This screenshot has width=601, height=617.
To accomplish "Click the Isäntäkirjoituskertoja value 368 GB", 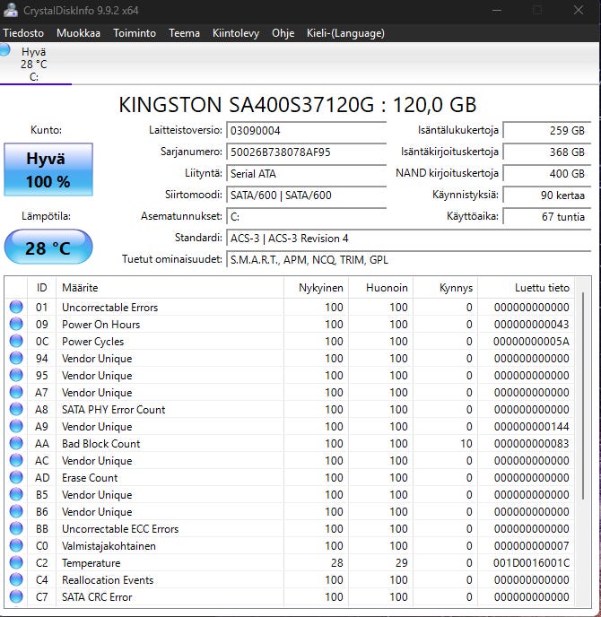I will [547, 152].
